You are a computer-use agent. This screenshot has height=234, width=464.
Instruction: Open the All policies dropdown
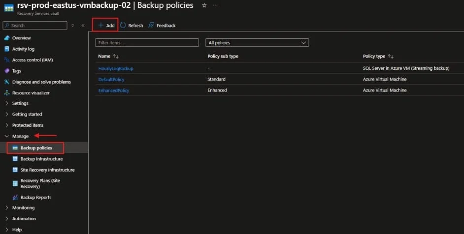[257, 43]
